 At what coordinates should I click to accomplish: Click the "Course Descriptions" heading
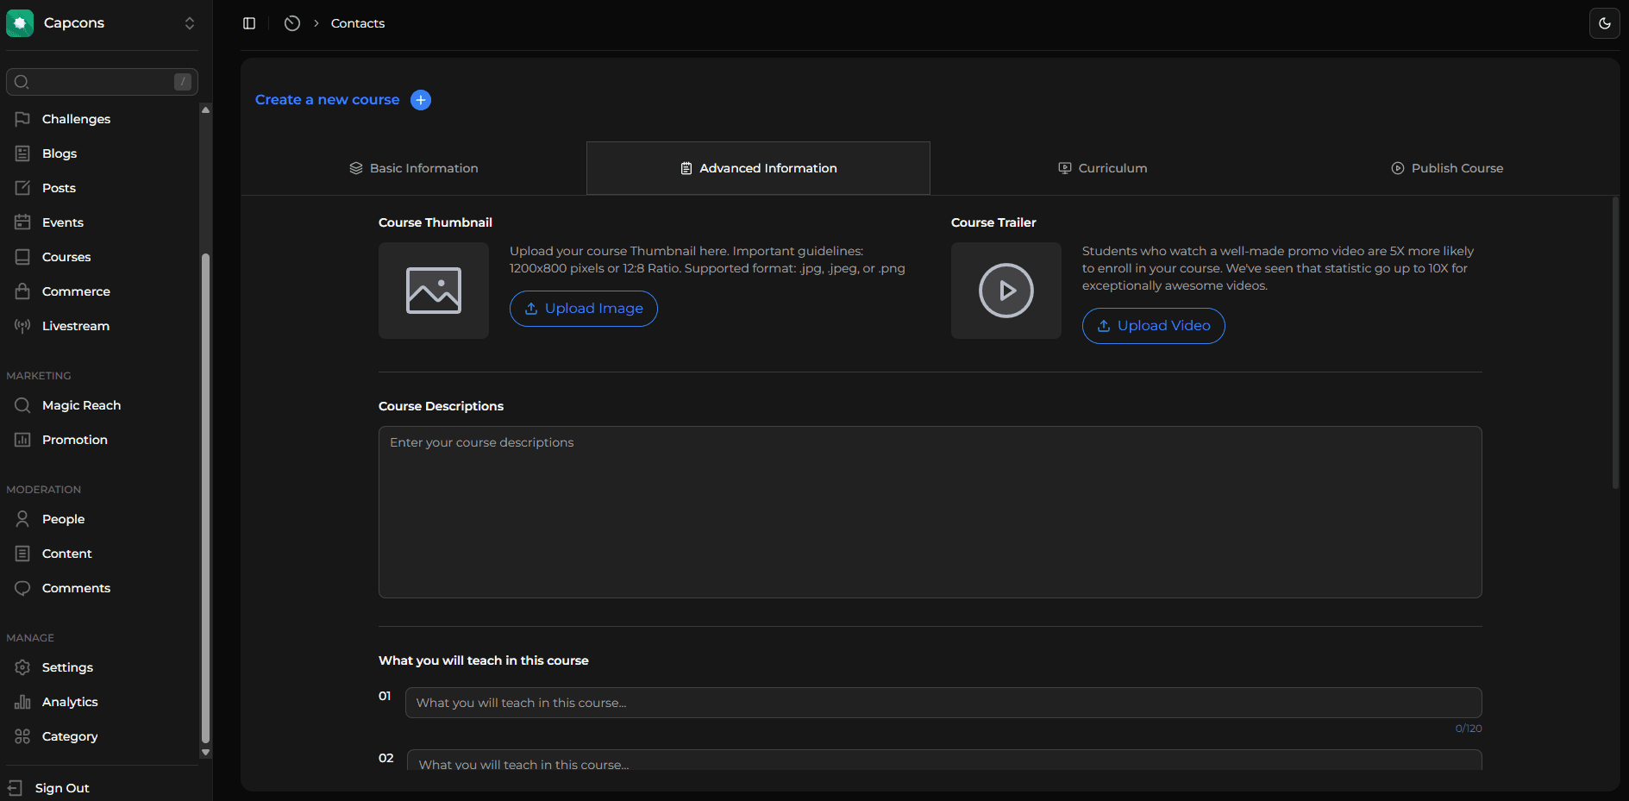pos(442,406)
